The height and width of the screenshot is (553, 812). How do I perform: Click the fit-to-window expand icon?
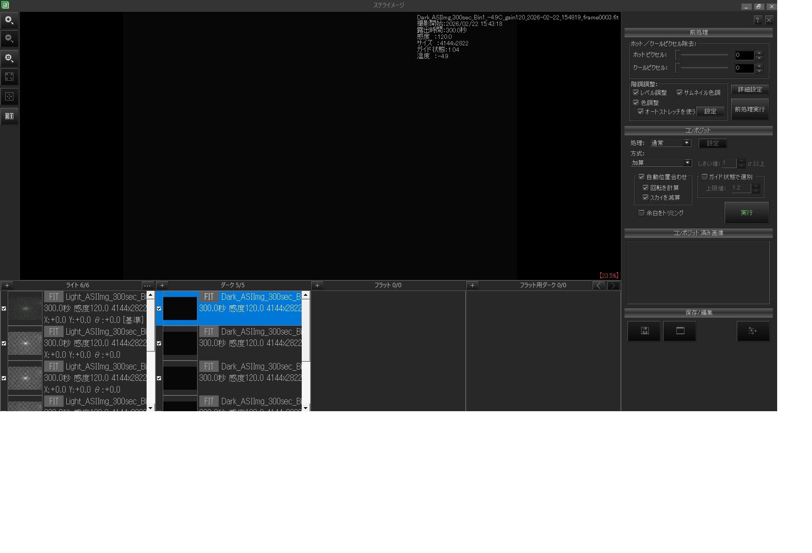(9, 77)
